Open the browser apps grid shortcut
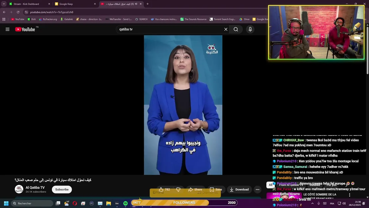Screen dimensions: 369x208 tap(4, 19)
